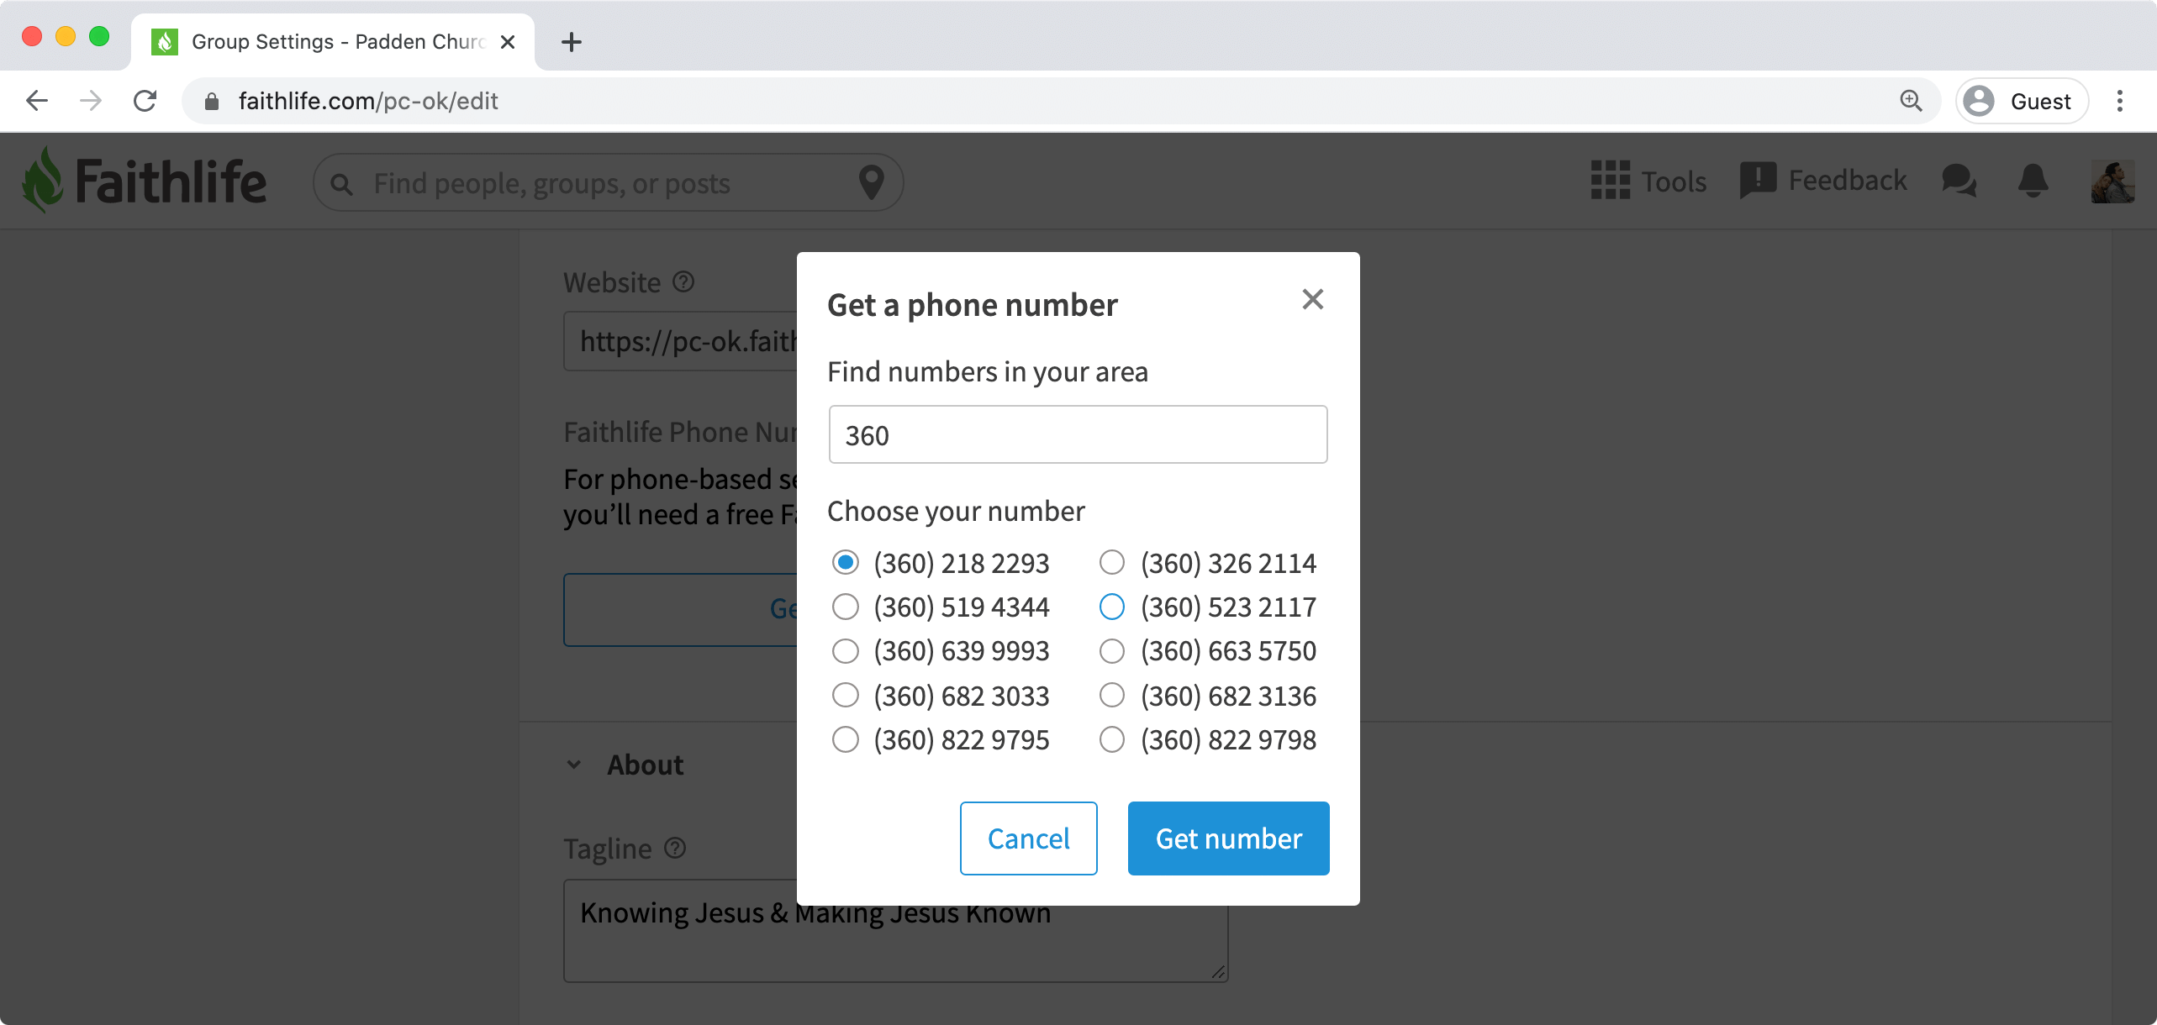
Task: Click the Cancel button
Action: (1028, 838)
